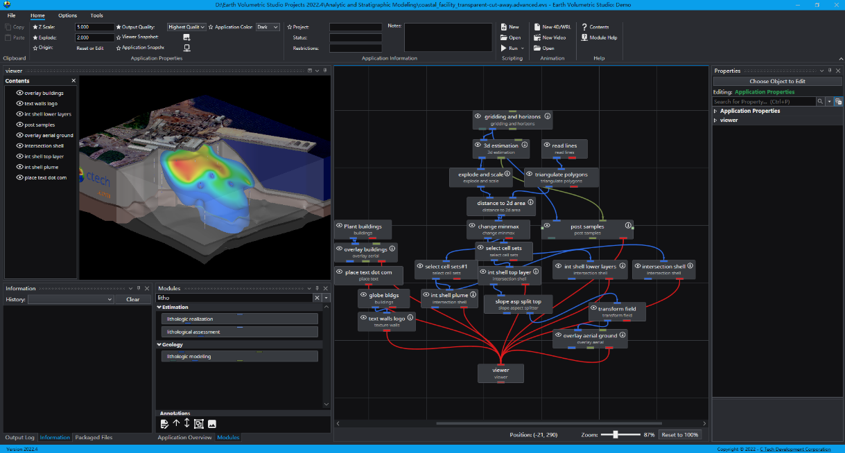Image resolution: width=845 pixels, height=453 pixels.
Task: Open the help Contents
Action: tap(595, 27)
